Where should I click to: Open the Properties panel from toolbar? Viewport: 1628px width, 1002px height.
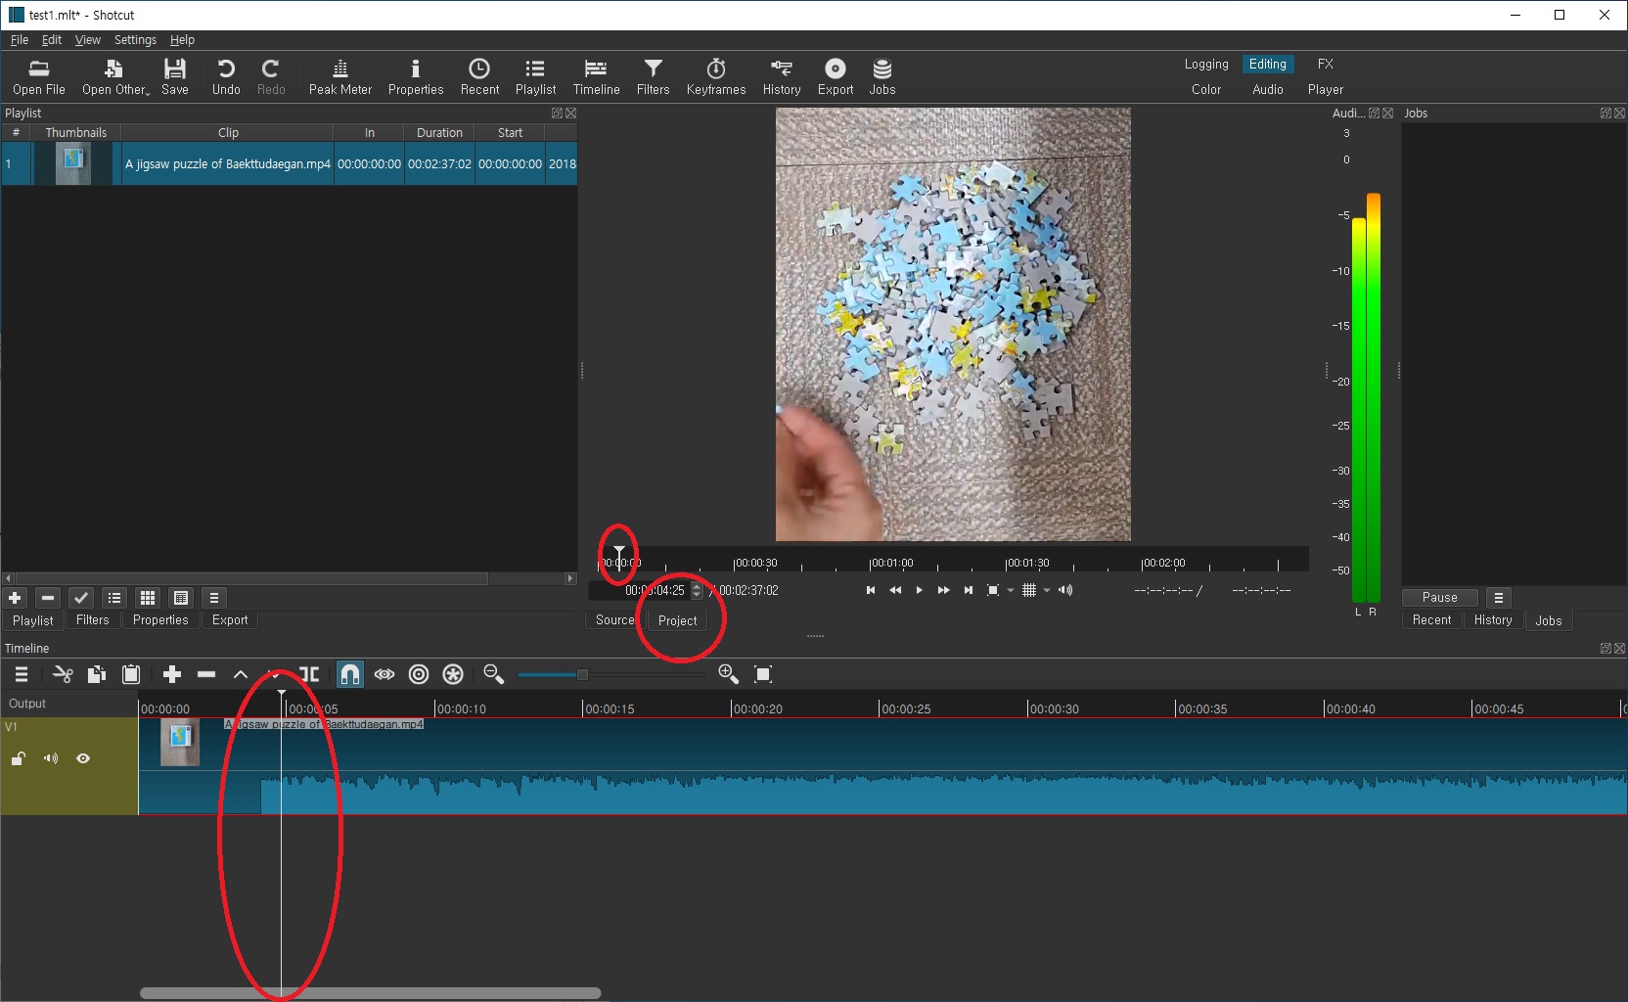(x=416, y=77)
